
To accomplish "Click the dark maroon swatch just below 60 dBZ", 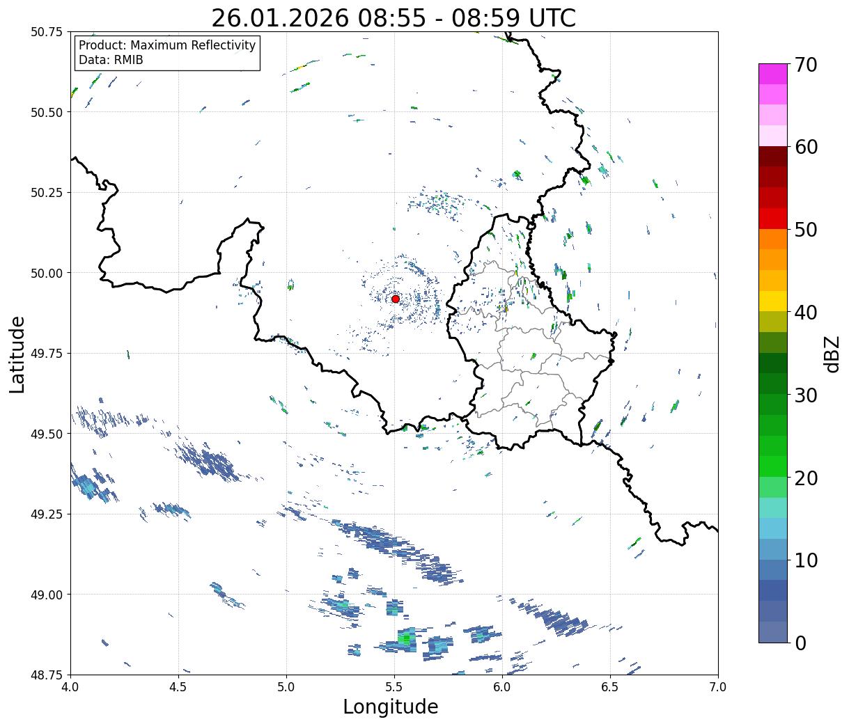I will pos(772,157).
